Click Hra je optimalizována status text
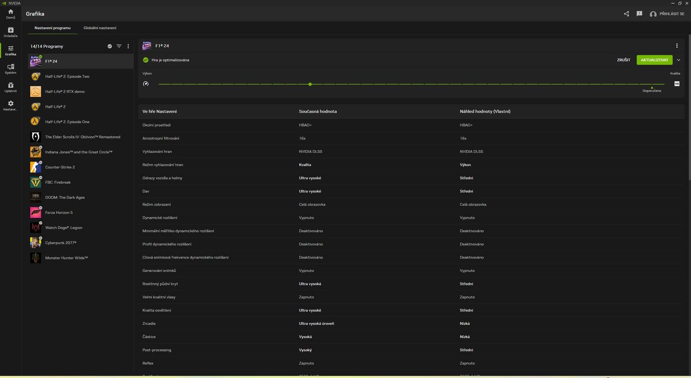 click(170, 60)
